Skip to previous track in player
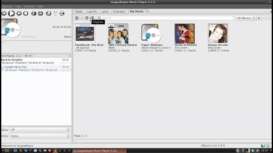273x153 pixels. pyautogui.click(x=4, y=13)
